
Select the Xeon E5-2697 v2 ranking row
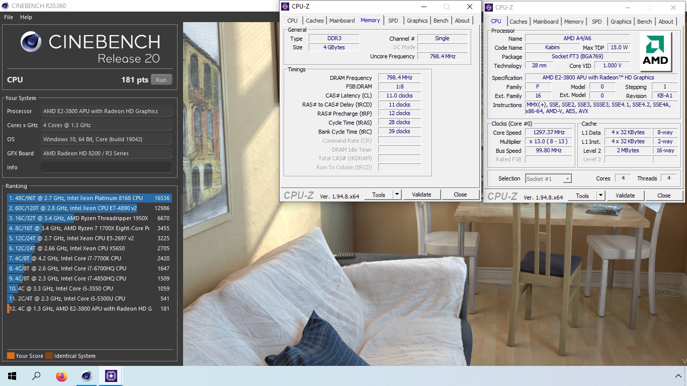point(89,238)
